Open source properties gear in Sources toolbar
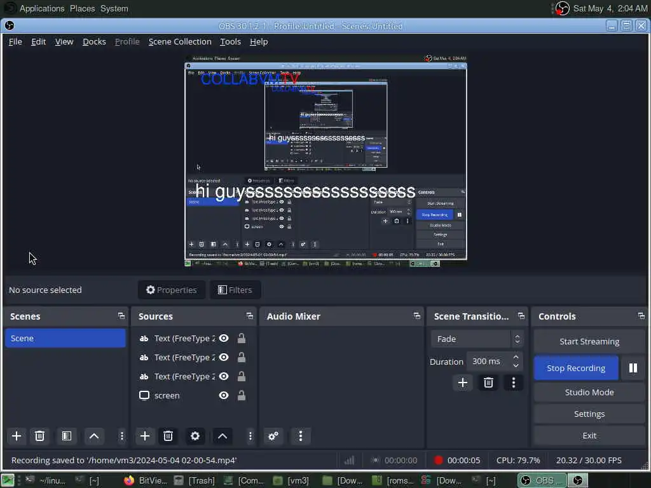 [x=195, y=436]
